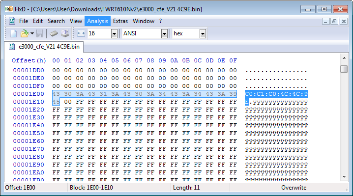The height and width of the screenshot is (196, 353).
Task: Click offset row 00001E10
Action: click(x=29, y=102)
